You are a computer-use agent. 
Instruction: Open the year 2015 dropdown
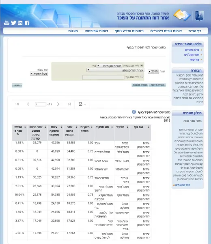(x=153, y=72)
